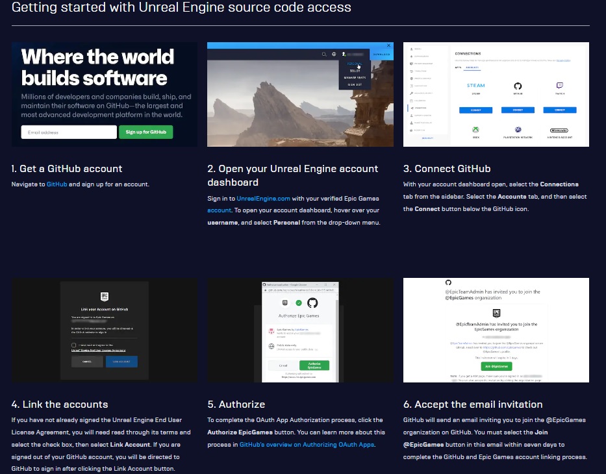Select Connections item in the account sidebar
Image resolution: width=606 pixels, height=474 pixels.
pyautogui.click(x=420, y=108)
